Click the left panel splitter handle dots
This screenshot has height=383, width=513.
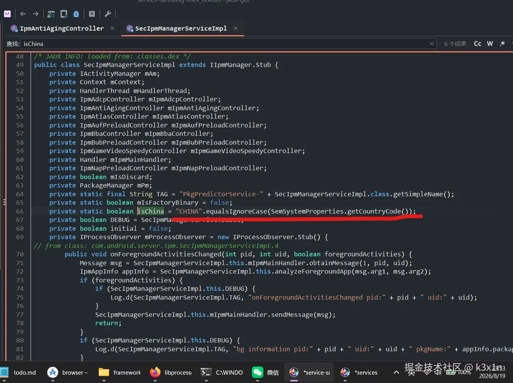(x=4, y=202)
